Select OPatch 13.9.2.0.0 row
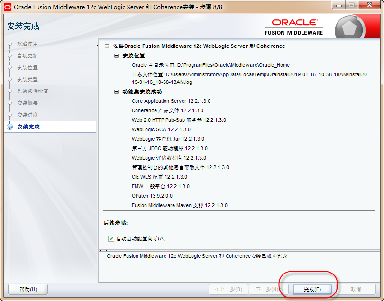The width and height of the screenshot is (384, 301). pos(152,196)
